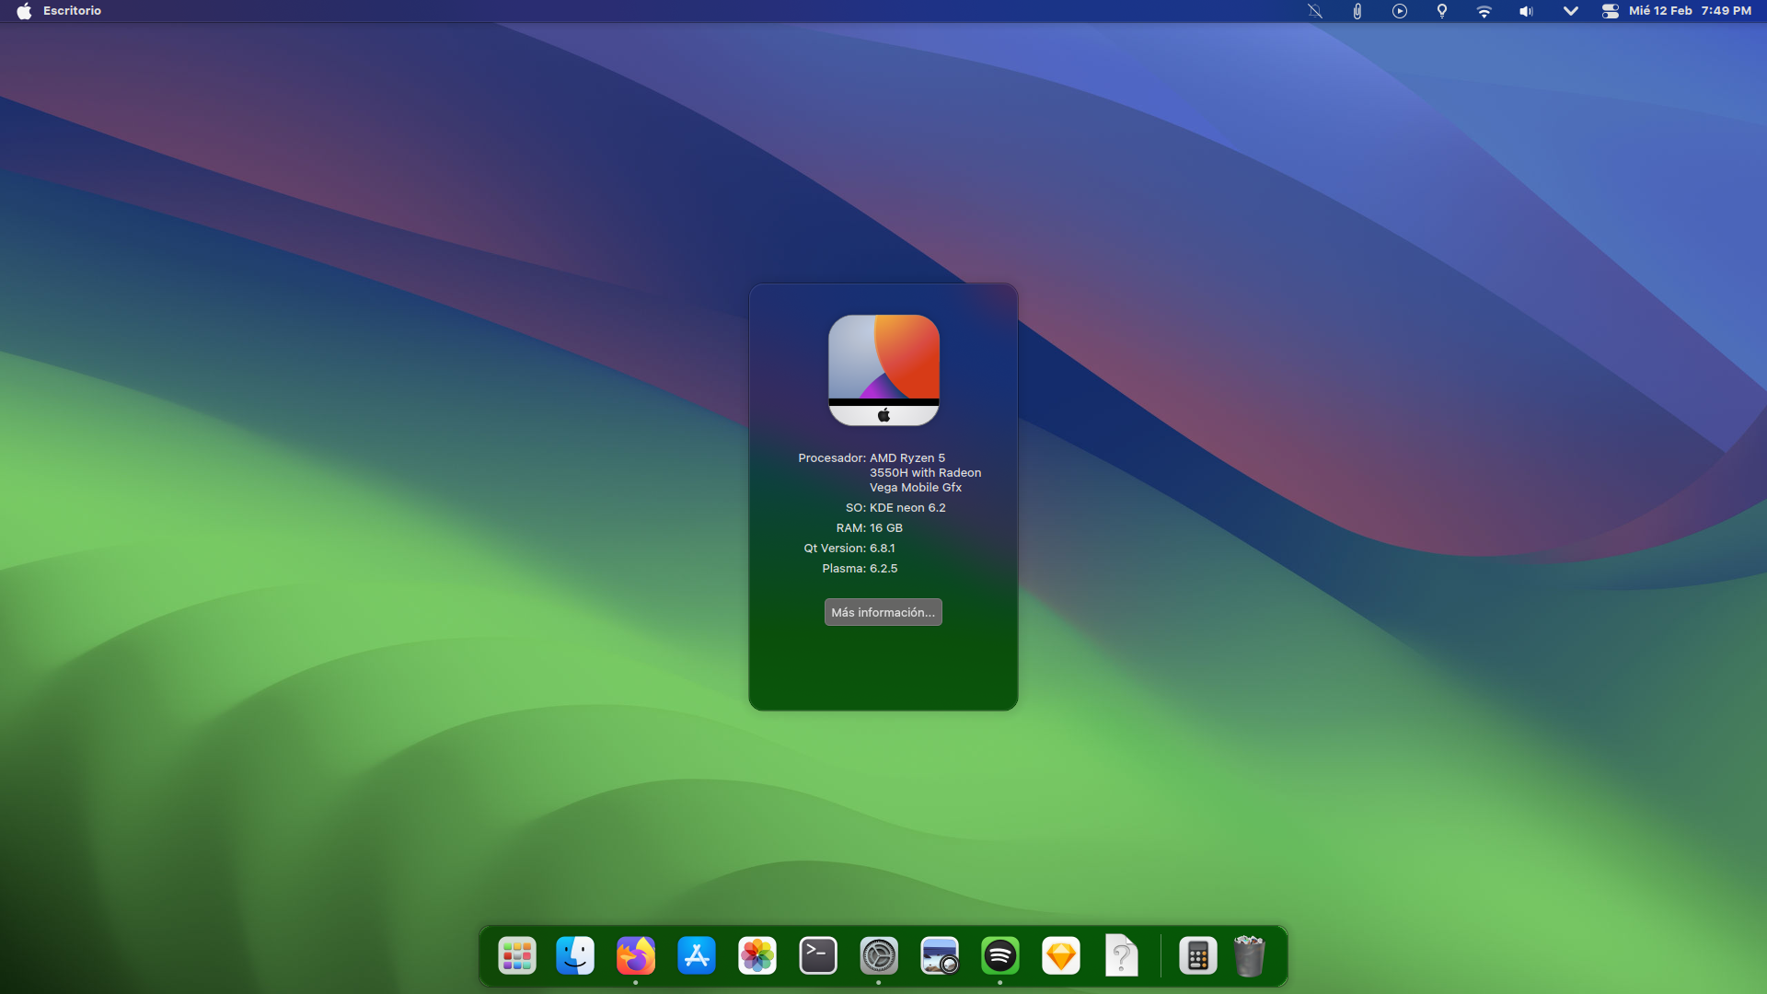Click the muted notifications bell icon
This screenshot has width=1767, height=994.
point(1315,11)
